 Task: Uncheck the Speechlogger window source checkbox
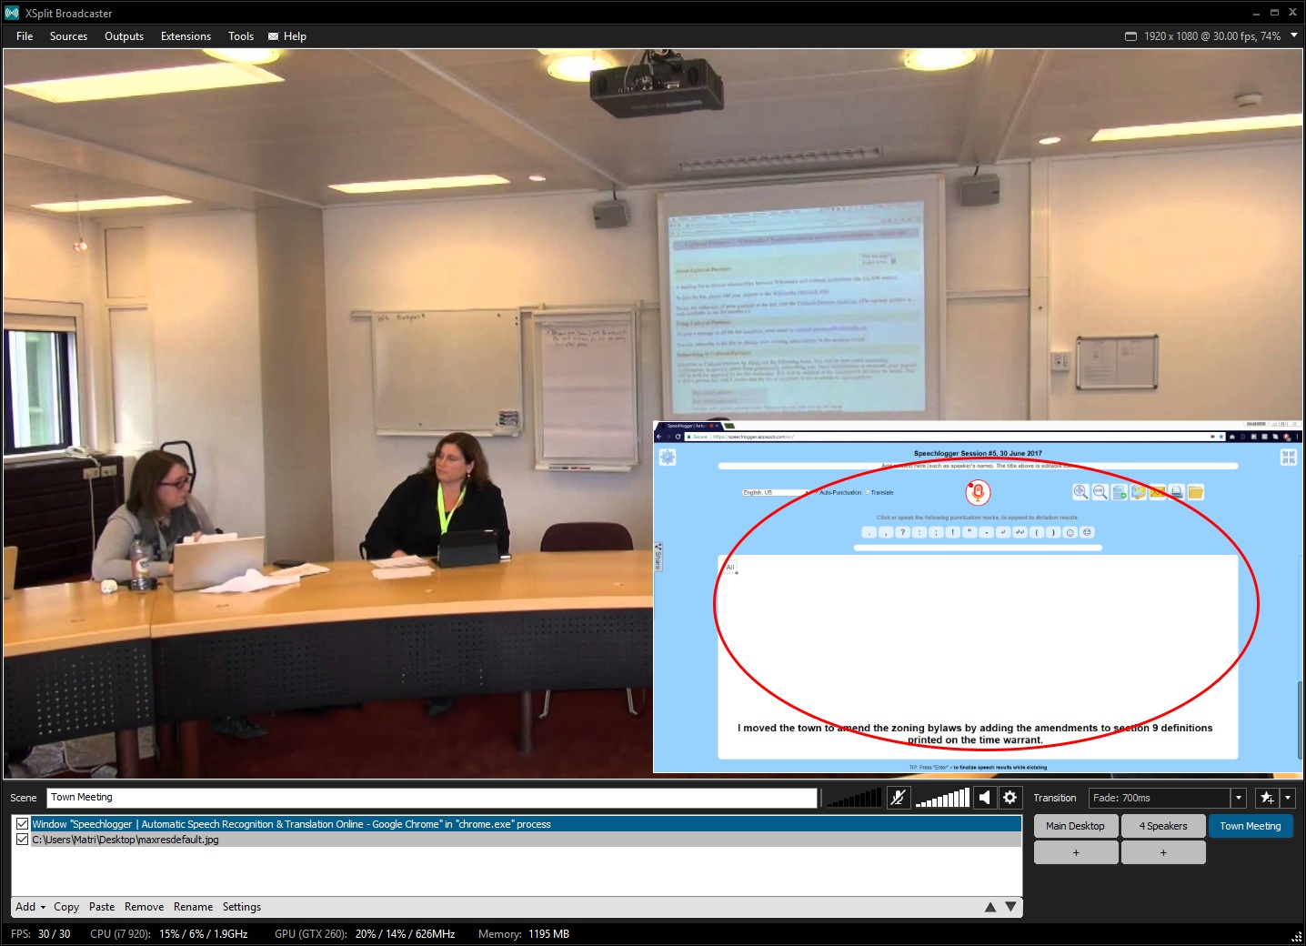click(22, 824)
